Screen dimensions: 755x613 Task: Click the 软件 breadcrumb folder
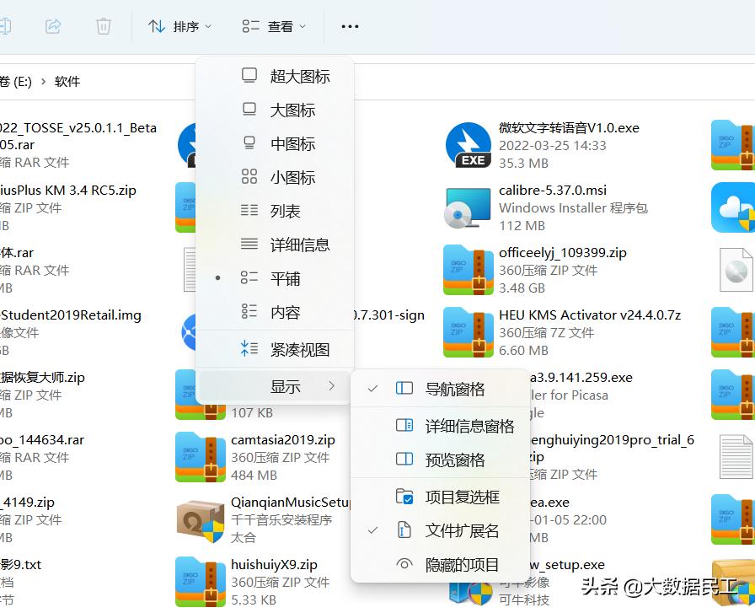(x=67, y=82)
